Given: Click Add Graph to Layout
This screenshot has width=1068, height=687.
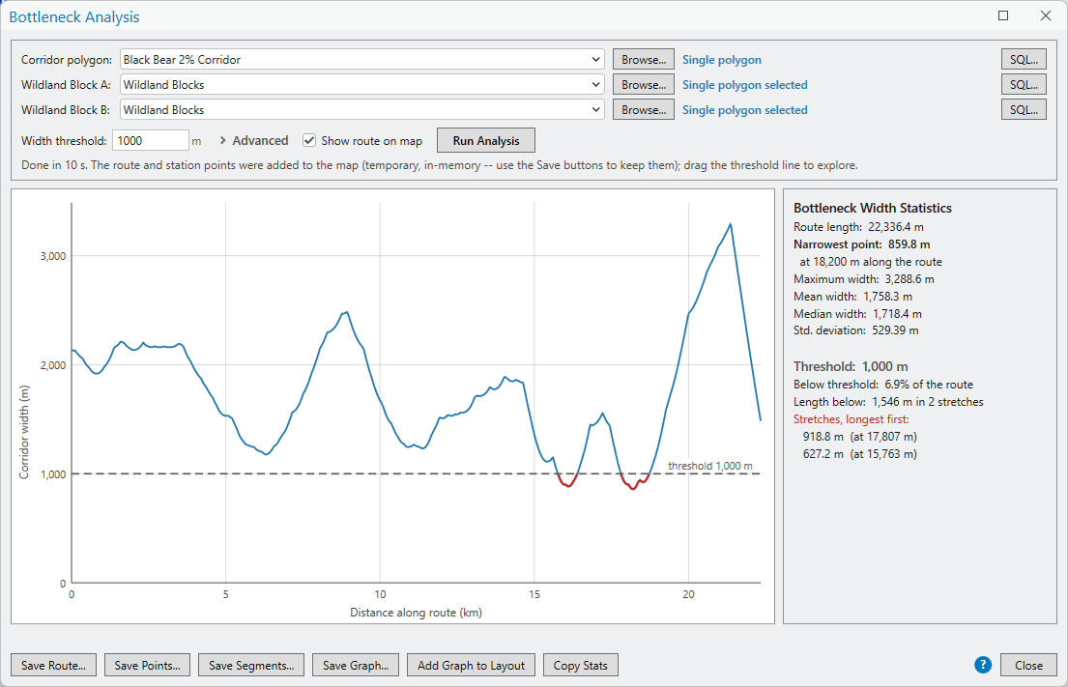Looking at the screenshot, I should pos(471,665).
